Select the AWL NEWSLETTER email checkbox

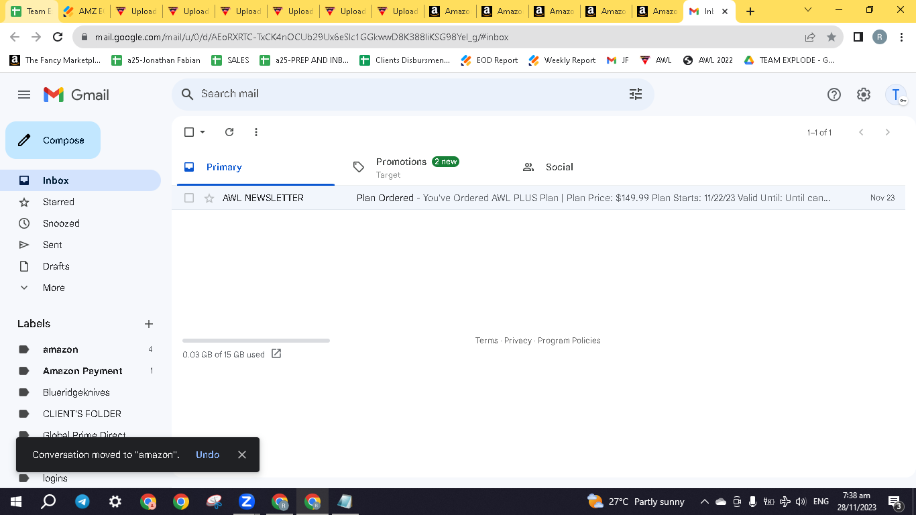tap(189, 198)
